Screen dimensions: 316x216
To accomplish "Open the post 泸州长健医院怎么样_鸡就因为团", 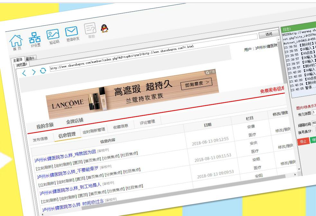I will coord(65,156).
